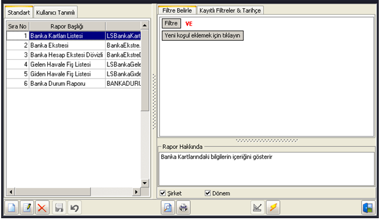Click the horizontal scrollbar thumb under report list
The width and height of the screenshot is (380, 220).
53,192
